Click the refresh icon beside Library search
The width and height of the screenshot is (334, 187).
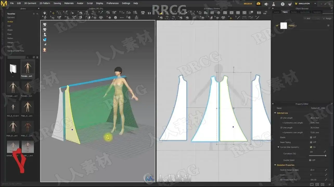point(34,57)
